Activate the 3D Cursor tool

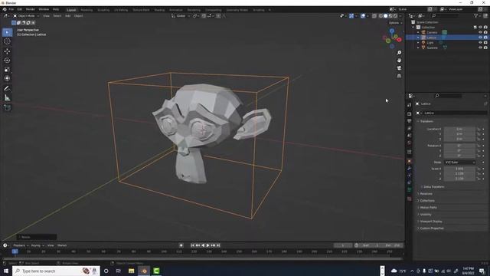tap(7, 41)
